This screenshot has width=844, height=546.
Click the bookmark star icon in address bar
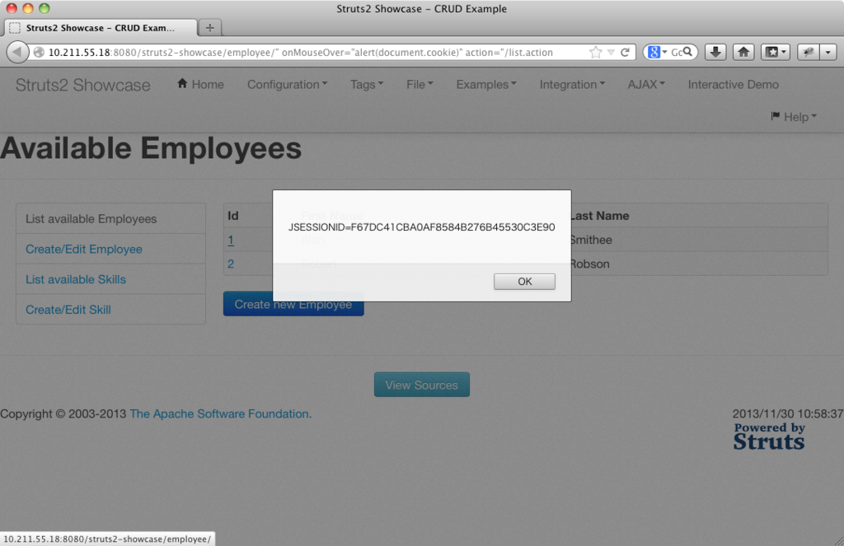pos(595,52)
